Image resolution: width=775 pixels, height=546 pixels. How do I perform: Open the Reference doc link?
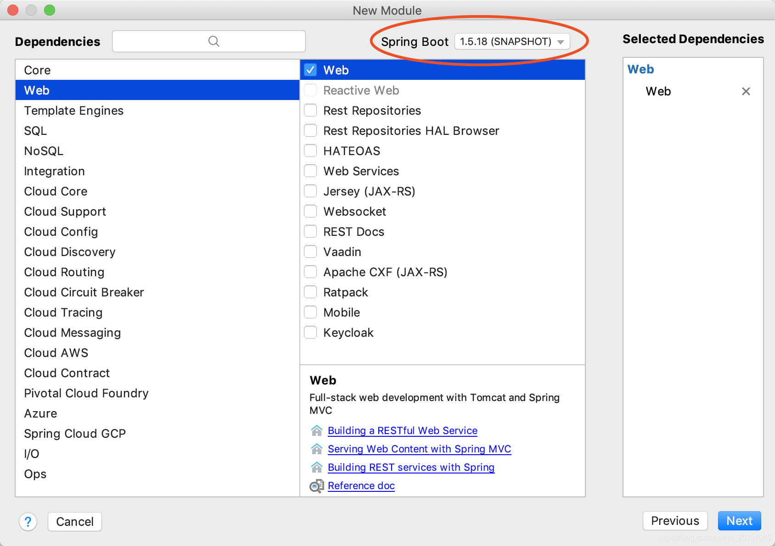361,485
